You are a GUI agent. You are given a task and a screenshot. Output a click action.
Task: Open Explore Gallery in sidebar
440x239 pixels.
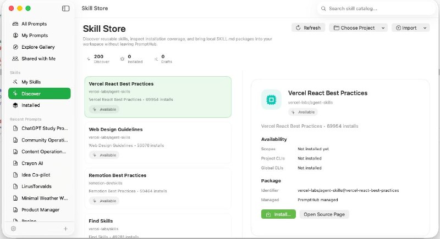(39, 47)
